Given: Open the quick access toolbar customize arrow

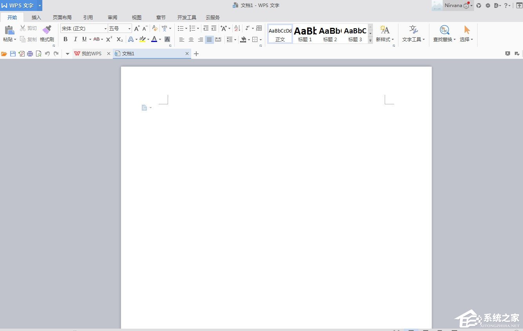Looking at the screenshot, I should point(67,54).
